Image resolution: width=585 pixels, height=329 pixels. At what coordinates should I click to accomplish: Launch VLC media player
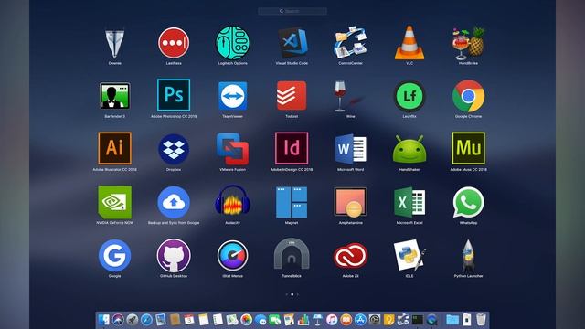click(x=409, y=43)
